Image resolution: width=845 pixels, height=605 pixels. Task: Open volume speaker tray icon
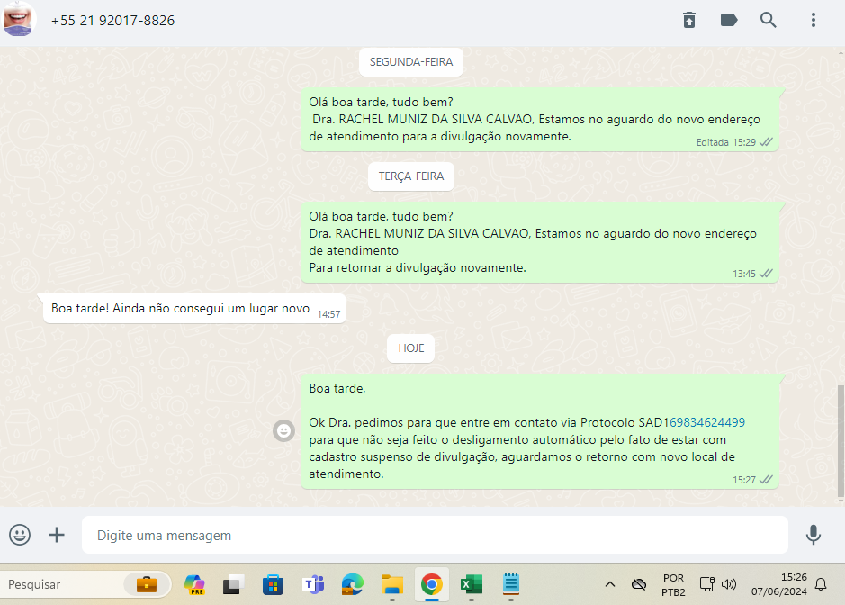tap(729, 584)
